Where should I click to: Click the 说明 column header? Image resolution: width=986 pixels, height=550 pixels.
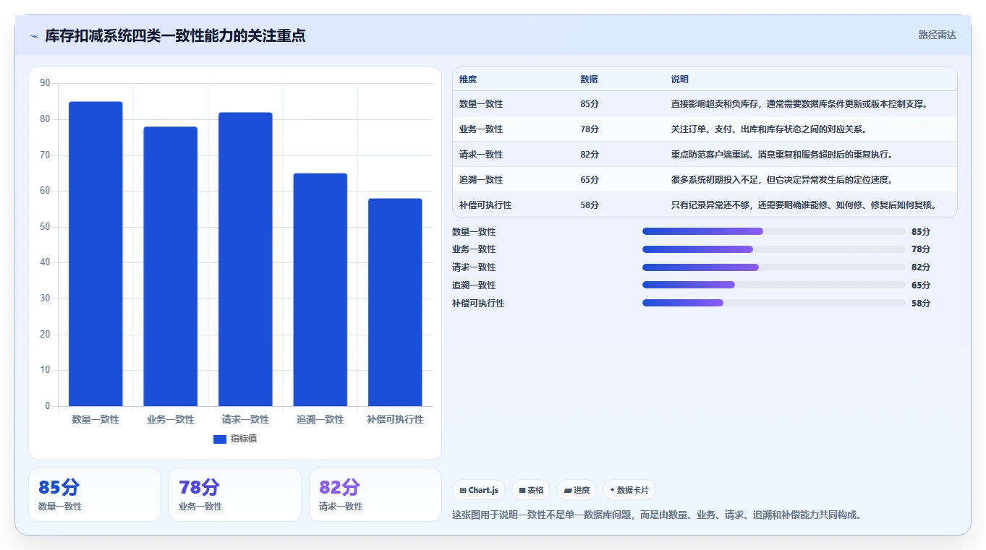tap(680, 80)
